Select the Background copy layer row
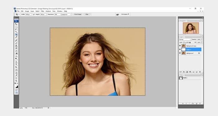Screen dimensions: 218x116 click(190, 46)
